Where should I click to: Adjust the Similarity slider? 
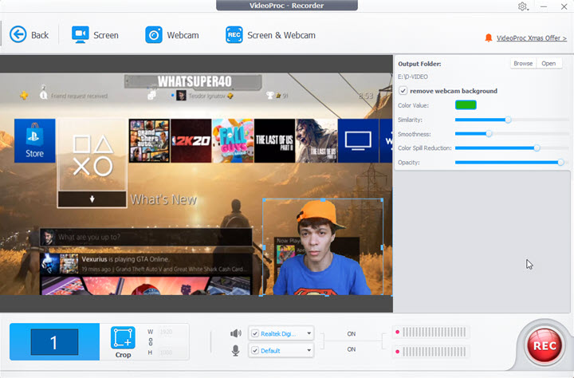[508, 120]
